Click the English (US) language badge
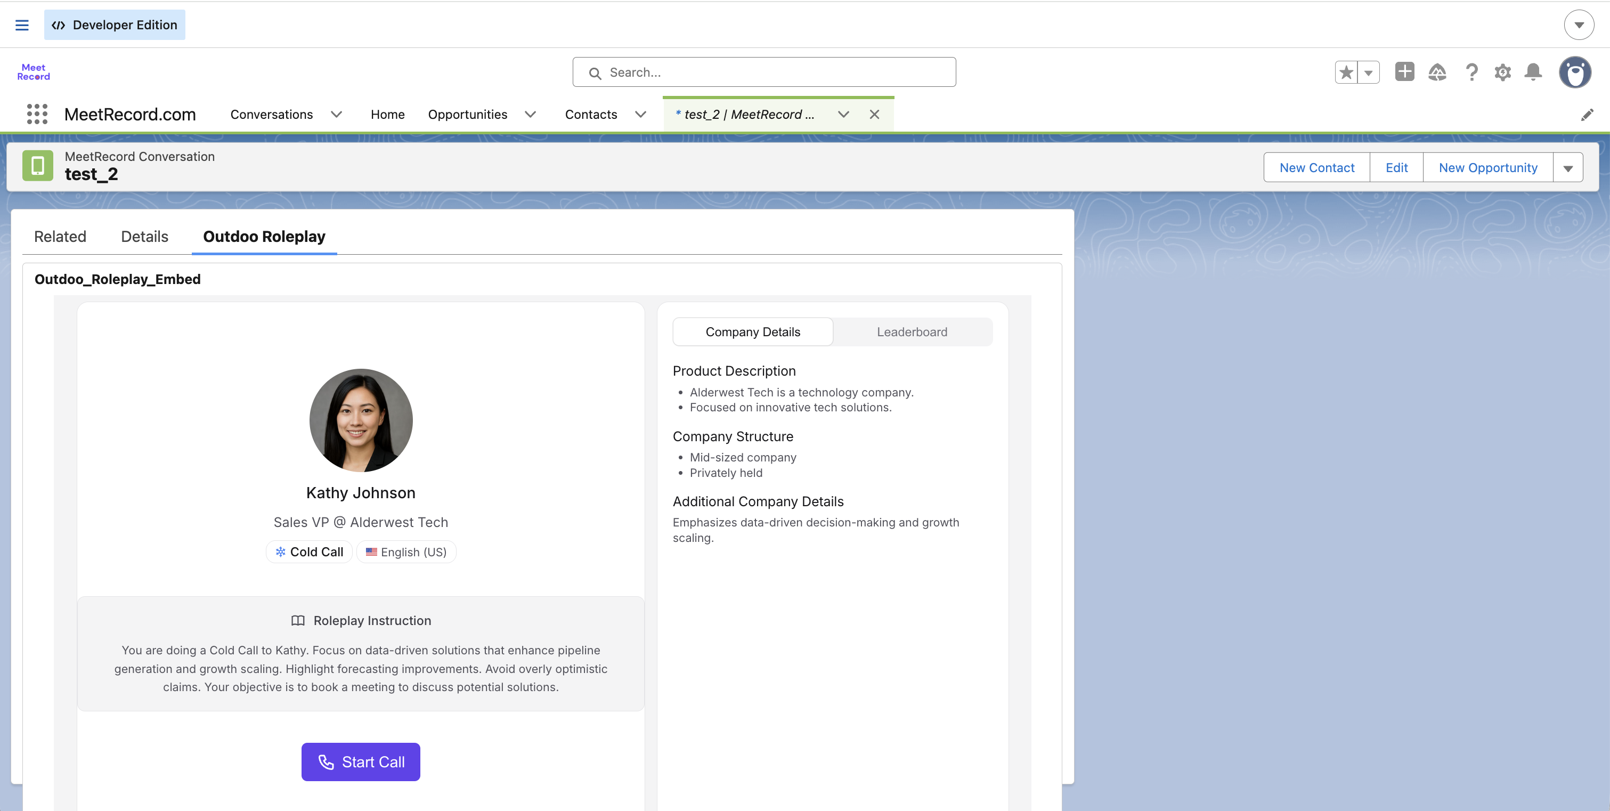 coord(406,552)
